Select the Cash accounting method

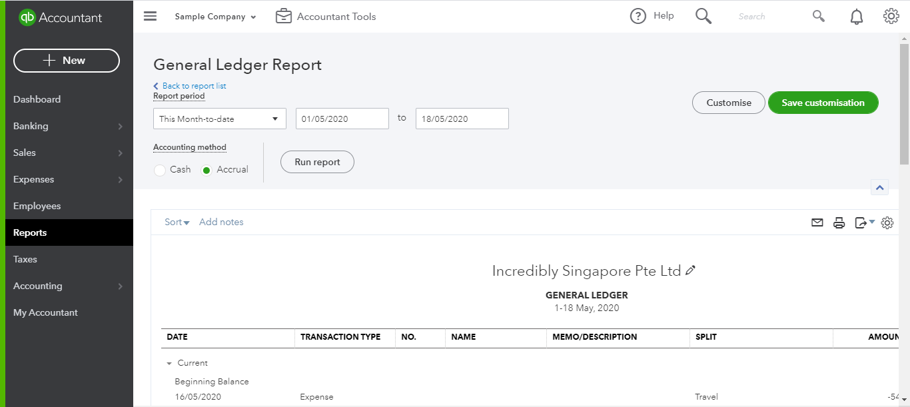pos(160,171)
